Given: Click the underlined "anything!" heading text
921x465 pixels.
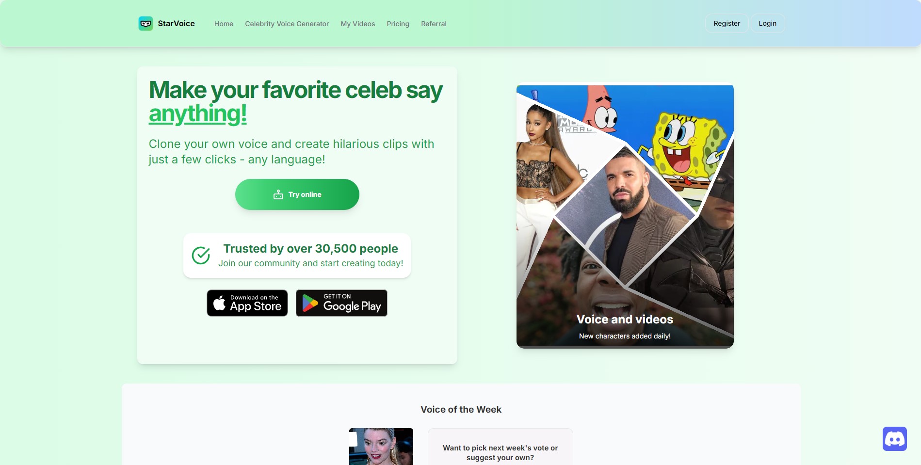Looking at the screenshot, I should click(198, 114).
